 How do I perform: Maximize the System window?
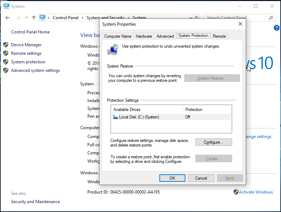[x=256, y=6]
